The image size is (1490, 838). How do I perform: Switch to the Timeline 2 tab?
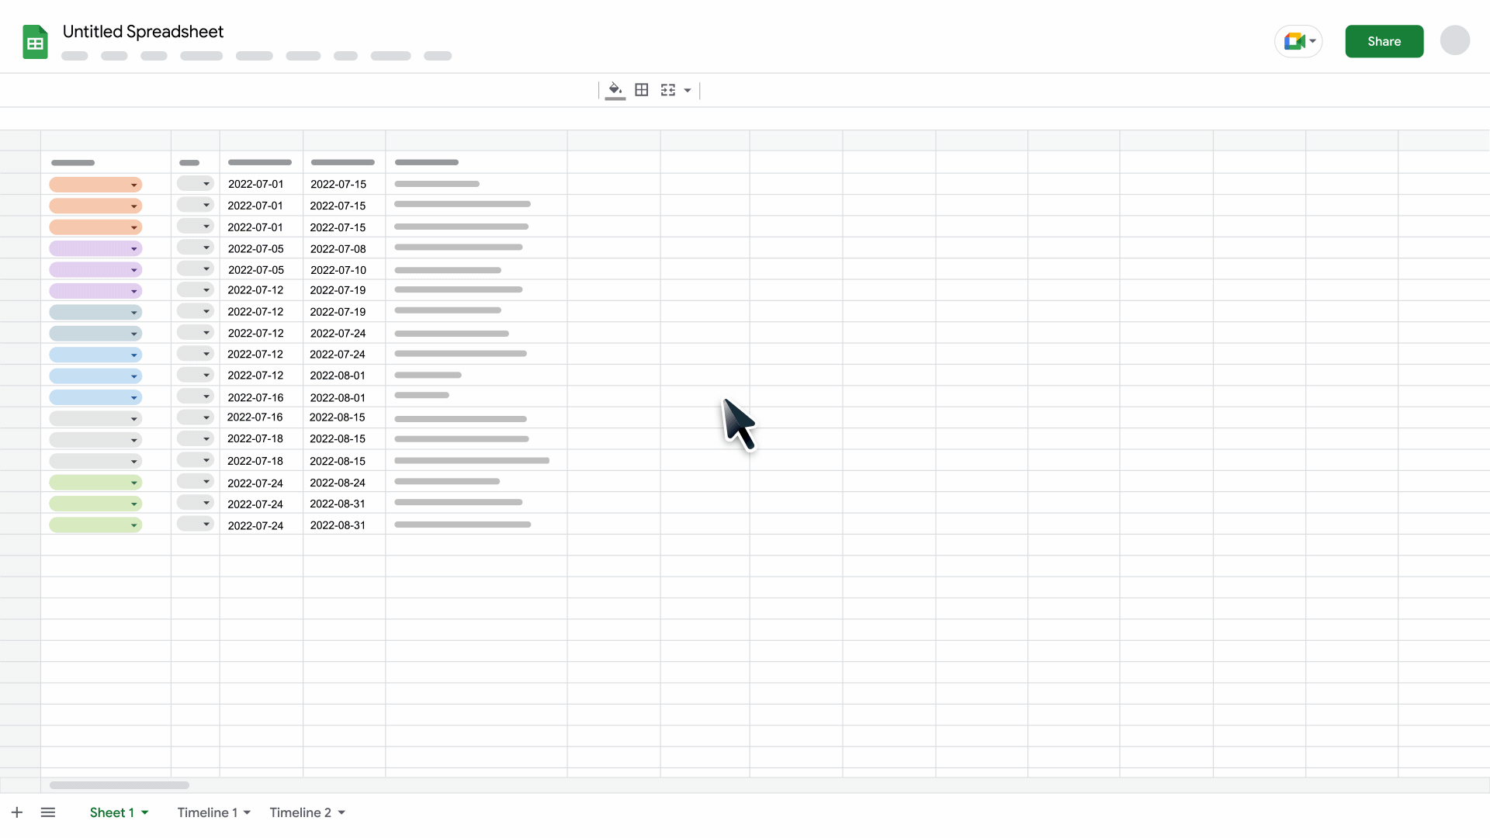coord(300,812)
